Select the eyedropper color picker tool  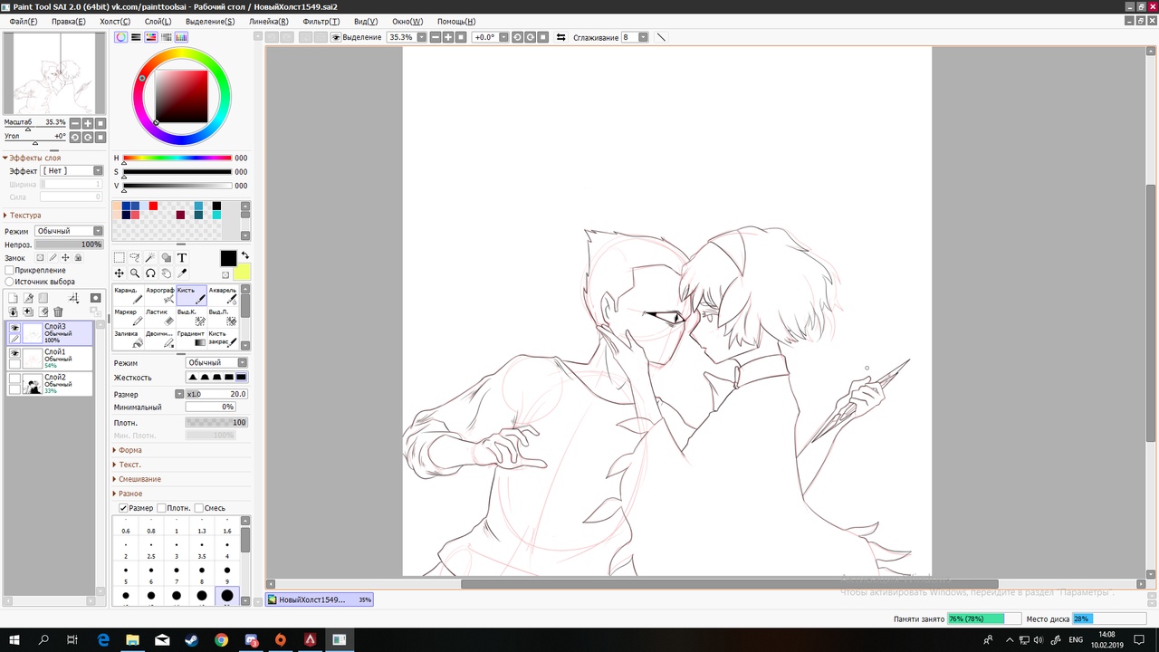click(x=182, y=273)
